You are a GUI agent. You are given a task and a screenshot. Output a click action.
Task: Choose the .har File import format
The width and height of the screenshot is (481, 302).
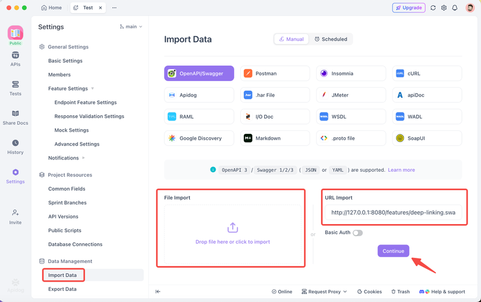[x=275, y=95]
